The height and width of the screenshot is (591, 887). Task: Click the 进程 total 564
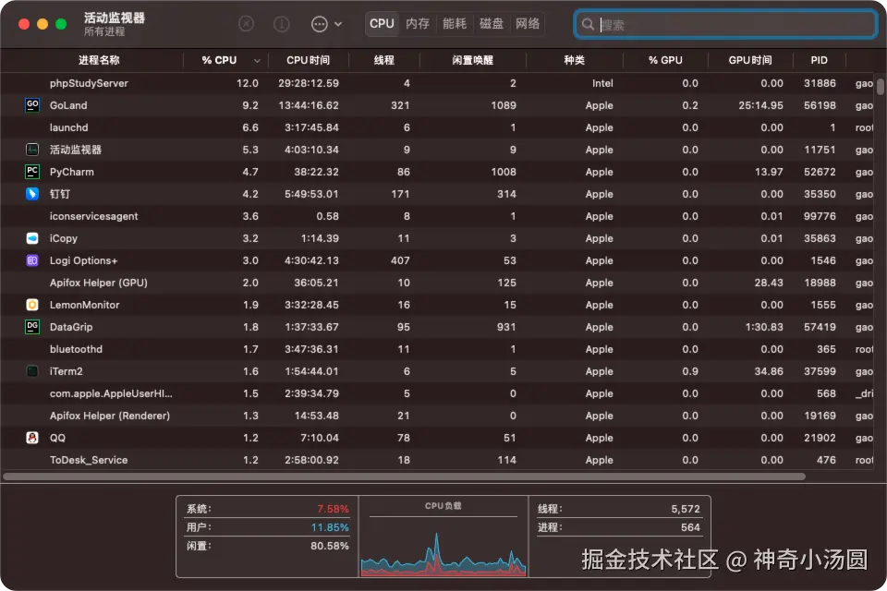coord(690,527)
